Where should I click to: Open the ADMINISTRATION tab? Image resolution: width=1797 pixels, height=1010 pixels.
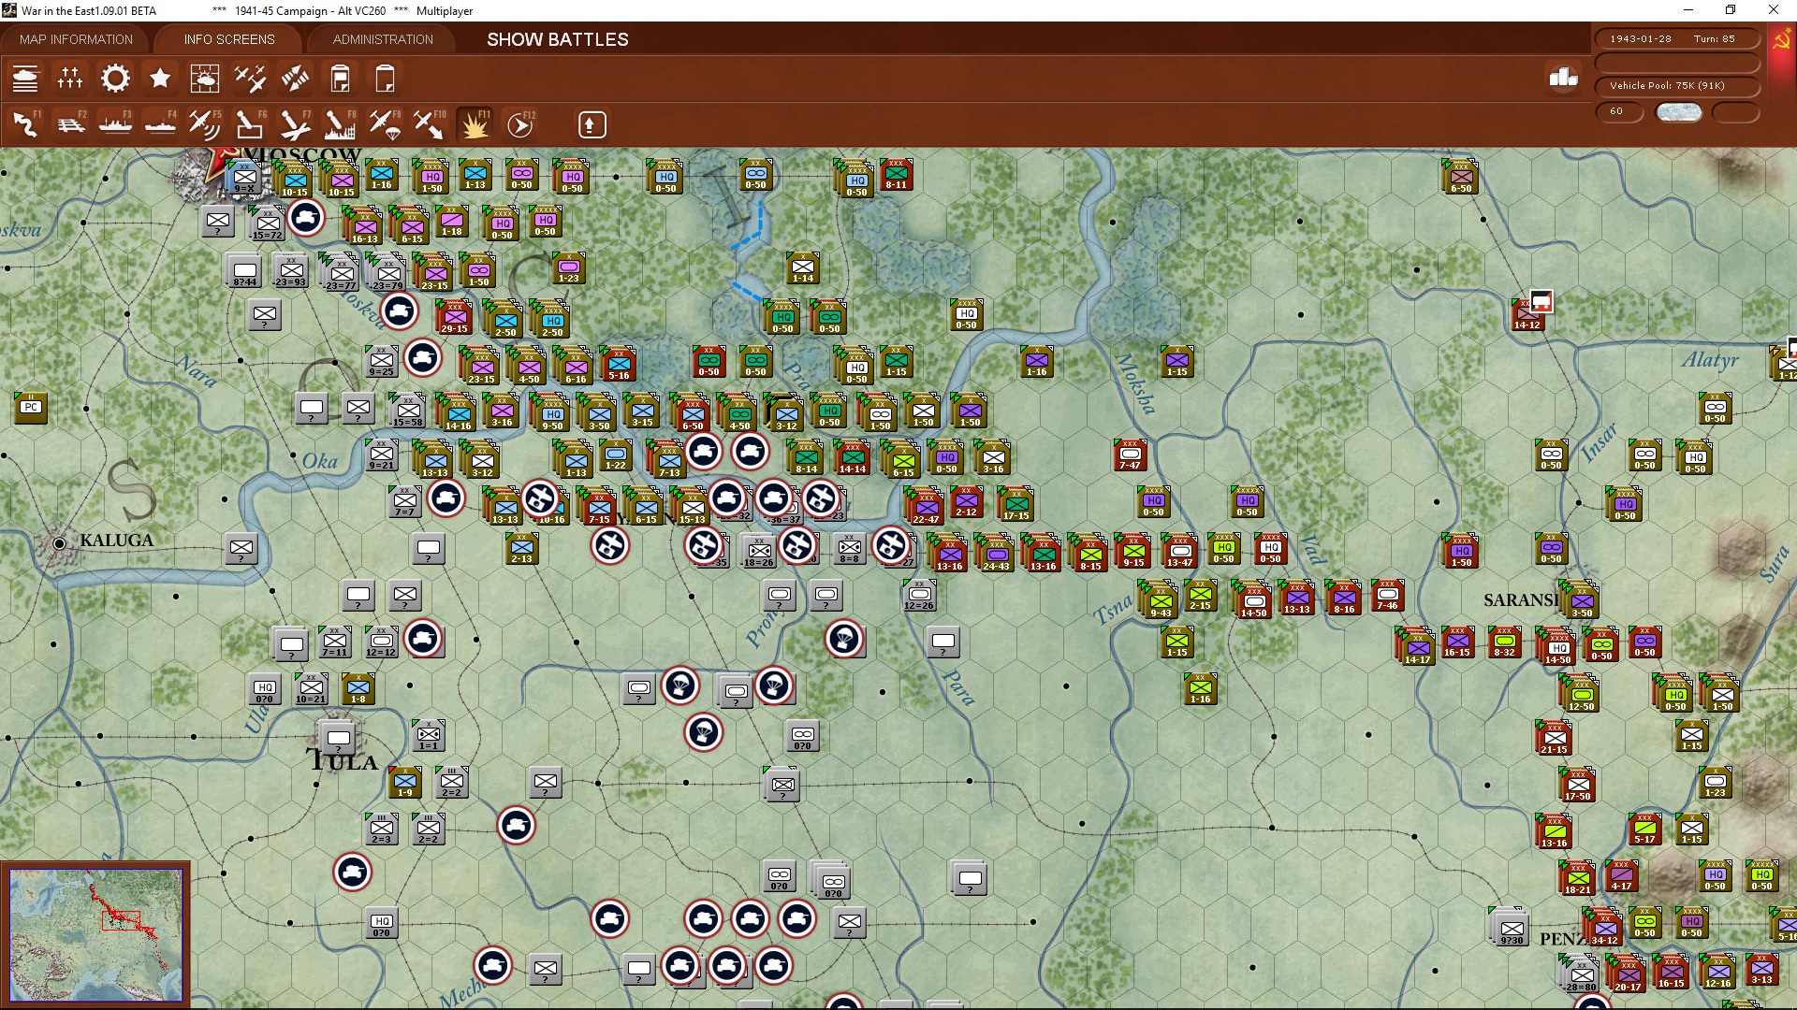383,39
